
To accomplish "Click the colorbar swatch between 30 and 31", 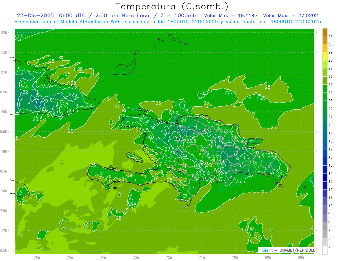I will point(325,40).
